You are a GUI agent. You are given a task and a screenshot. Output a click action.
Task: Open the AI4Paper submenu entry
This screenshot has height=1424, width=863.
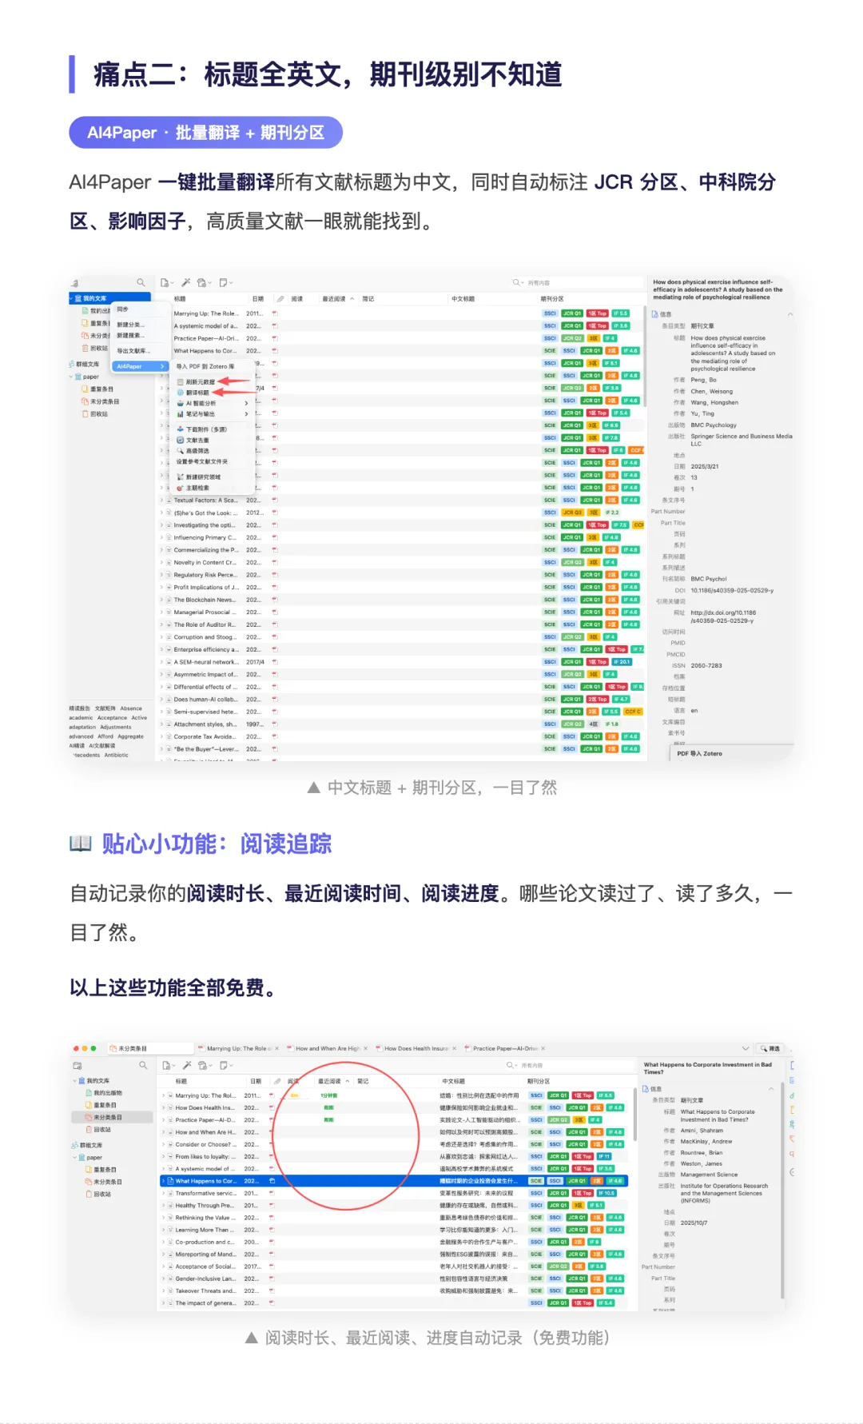141,366
